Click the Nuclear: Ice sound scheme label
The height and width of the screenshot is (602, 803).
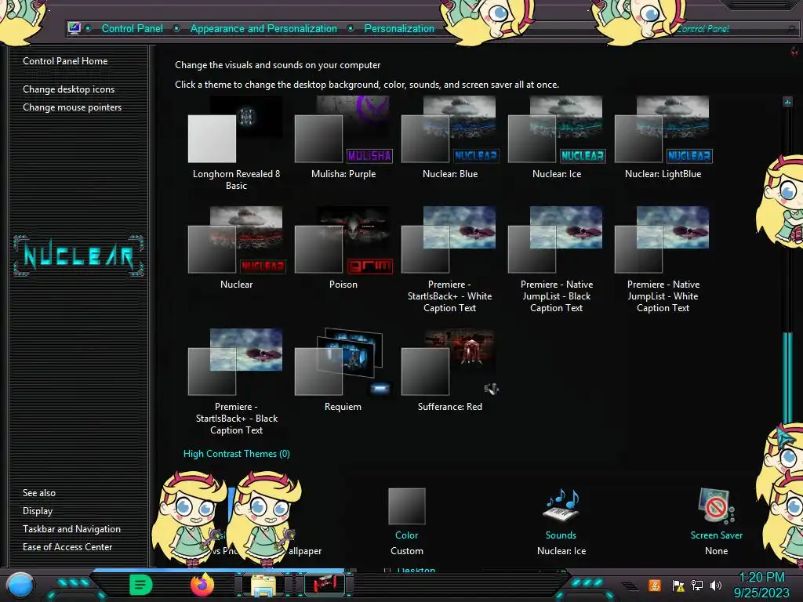click(561, 551)
